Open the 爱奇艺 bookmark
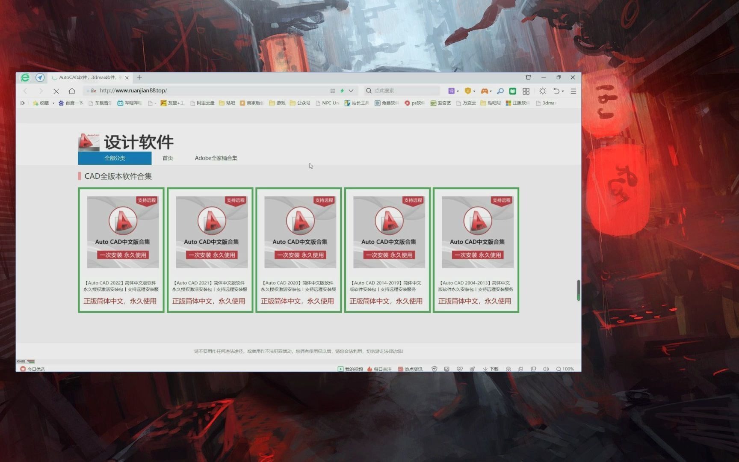 pyautogui.click(x=441, y=103)
